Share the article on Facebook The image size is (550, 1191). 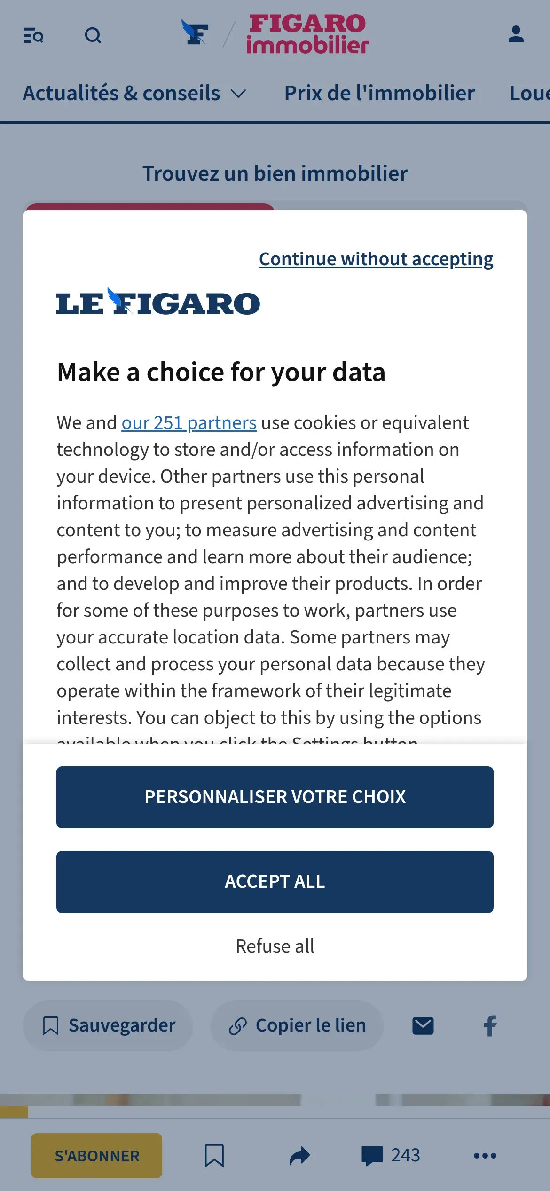[490, 1026]
